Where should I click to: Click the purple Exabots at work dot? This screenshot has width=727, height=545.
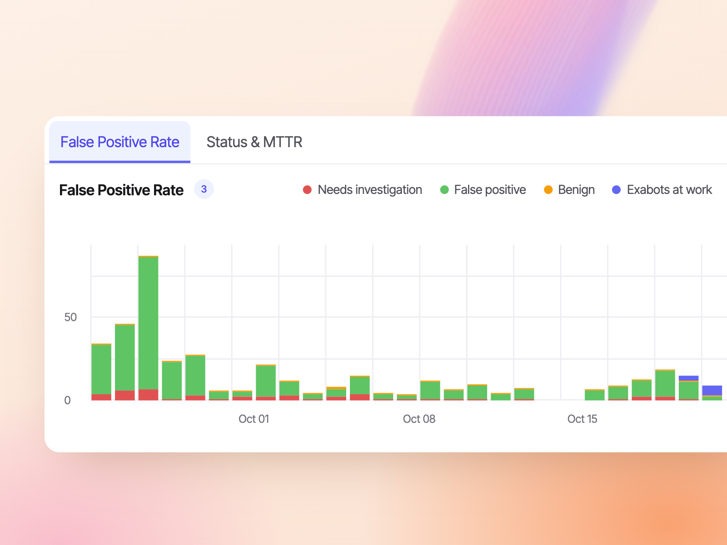click(617, 190)
